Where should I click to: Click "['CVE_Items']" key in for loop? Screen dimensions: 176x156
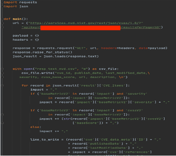coord(113,86)
